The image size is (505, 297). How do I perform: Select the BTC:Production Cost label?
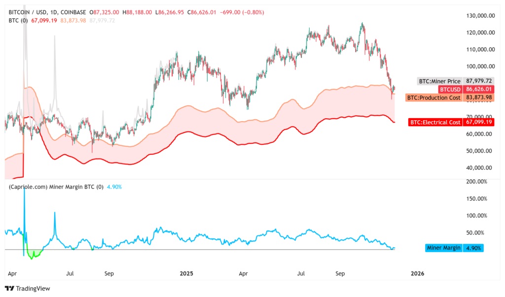(x=434, y=98)
